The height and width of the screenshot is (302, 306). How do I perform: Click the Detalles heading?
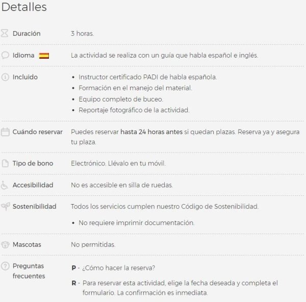coord(24,7)
